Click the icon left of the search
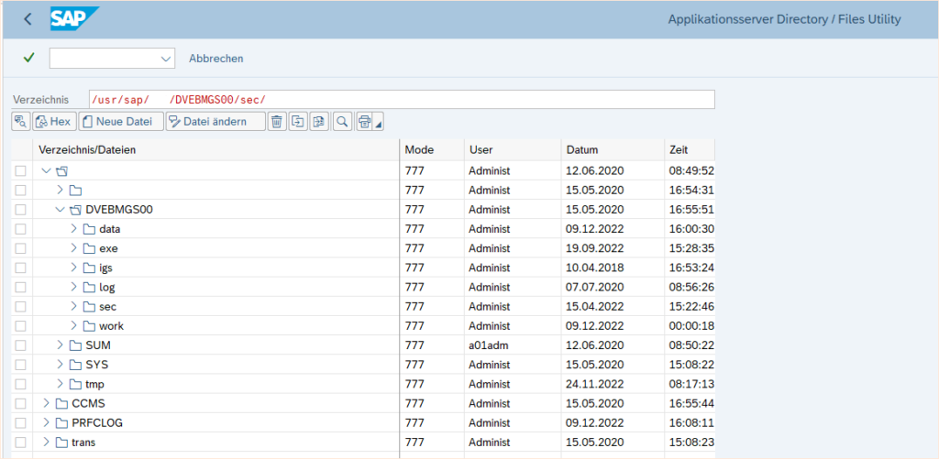939x459 pixels. coord(319,122)
